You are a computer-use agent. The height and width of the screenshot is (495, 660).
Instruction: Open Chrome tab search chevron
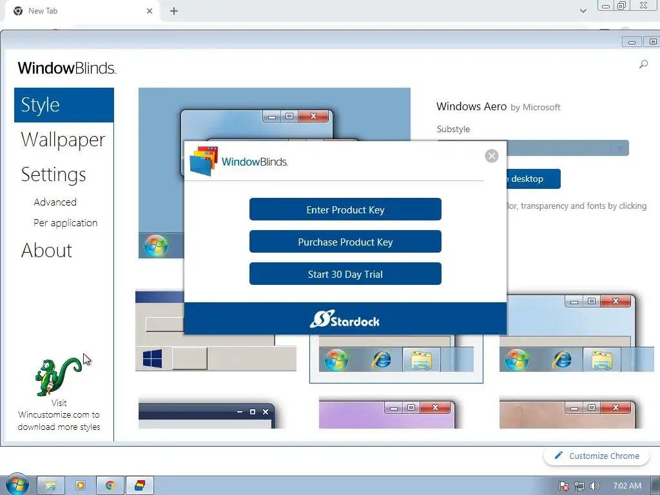coord(583,11)
